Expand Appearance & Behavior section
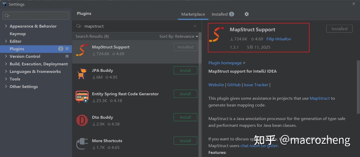This screenshot has height=157, width=360. pyautogui.click(x=6, y=26)
